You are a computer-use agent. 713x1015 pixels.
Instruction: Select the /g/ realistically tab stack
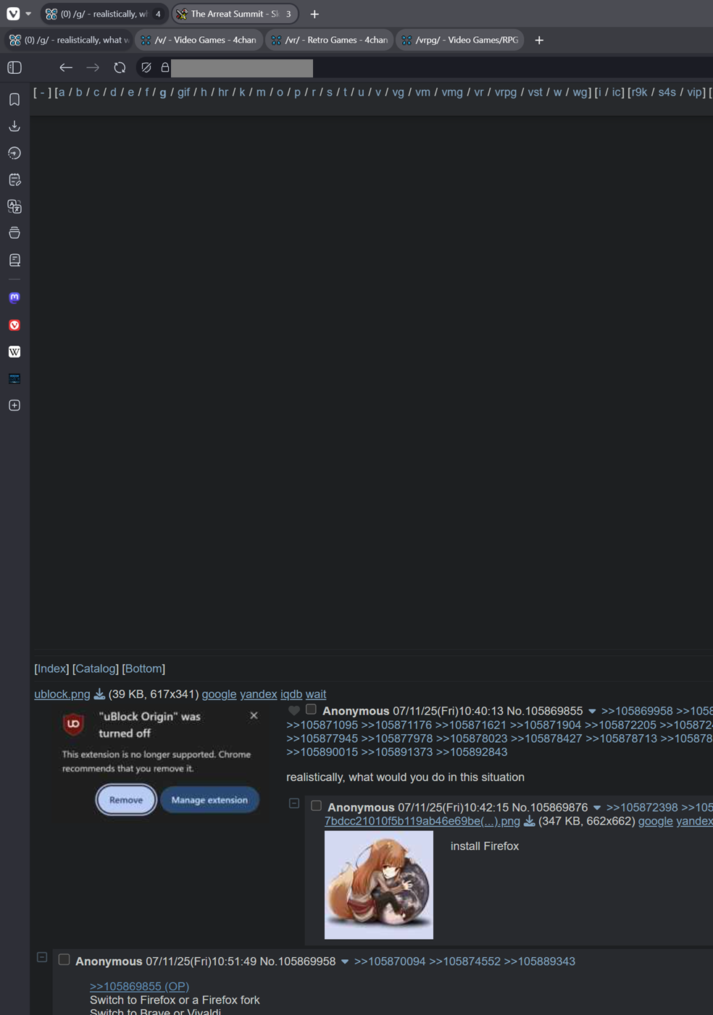point(104,14)
